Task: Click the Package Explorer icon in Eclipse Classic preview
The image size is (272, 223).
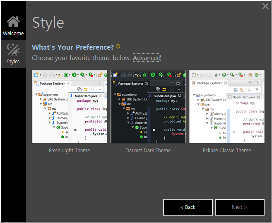Action: point(194,83)
